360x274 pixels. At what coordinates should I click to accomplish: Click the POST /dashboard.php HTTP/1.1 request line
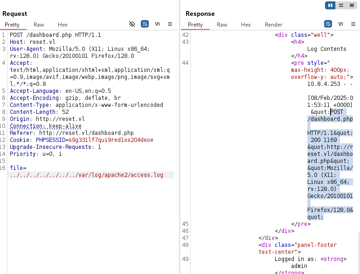click(x=55, y=35)
